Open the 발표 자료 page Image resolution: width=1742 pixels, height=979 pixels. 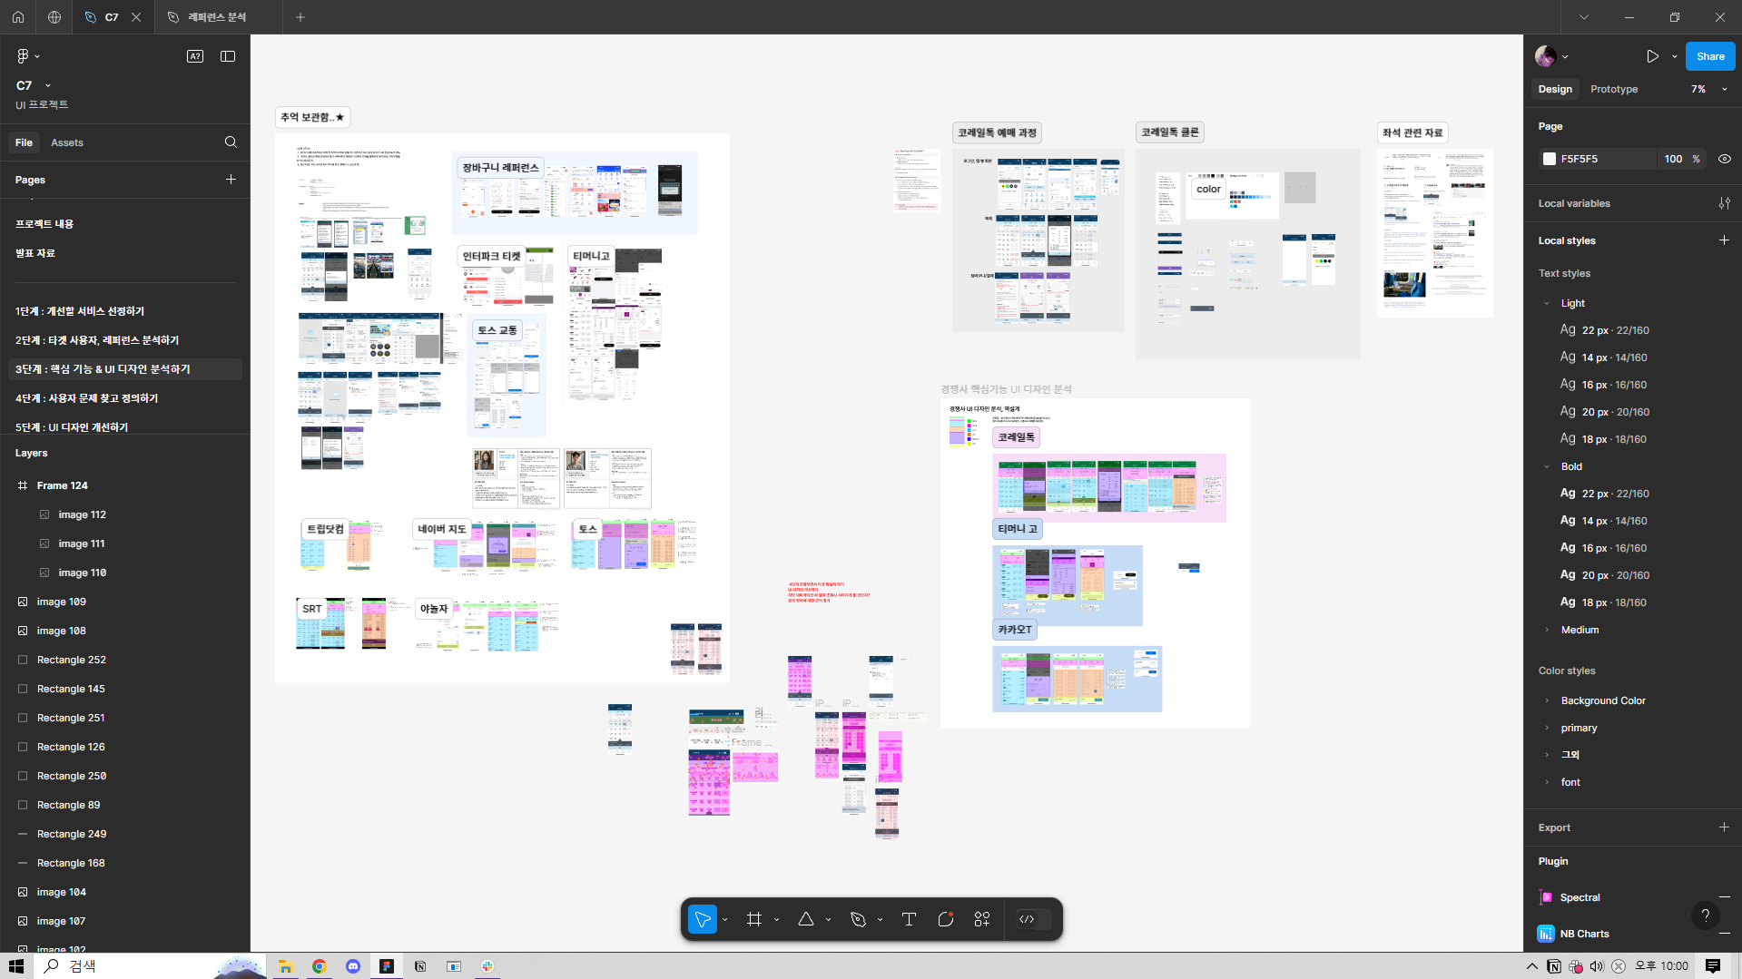click(x=35, y=253)
